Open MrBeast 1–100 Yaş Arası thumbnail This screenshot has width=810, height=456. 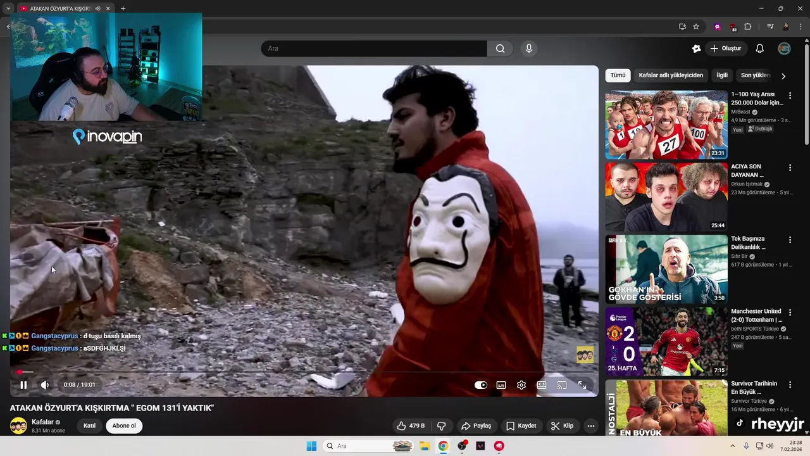[x=666, y=125]
